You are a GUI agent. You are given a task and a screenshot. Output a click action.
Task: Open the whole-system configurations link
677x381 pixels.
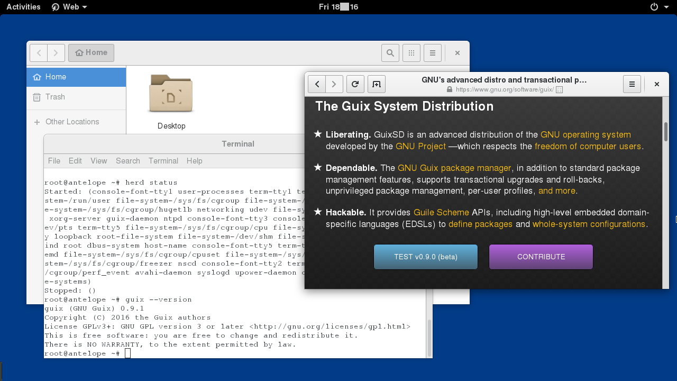tap(589, 224)
